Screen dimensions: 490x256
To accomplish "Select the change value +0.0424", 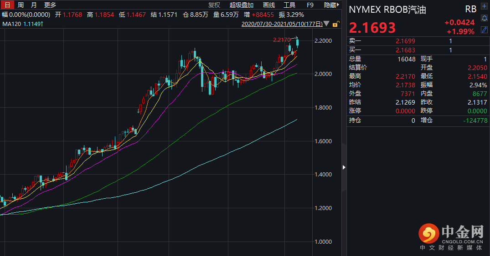I will pos(459,22).
